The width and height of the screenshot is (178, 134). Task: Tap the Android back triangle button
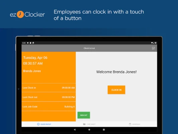coord(74,130)
